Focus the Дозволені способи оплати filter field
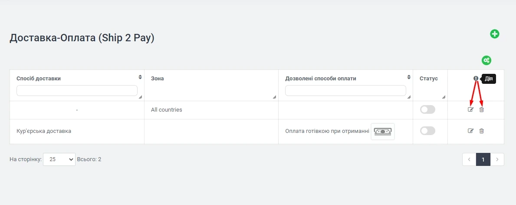This screenshot has height=205, width=516. pyautogui.click(x=345, y=90)
